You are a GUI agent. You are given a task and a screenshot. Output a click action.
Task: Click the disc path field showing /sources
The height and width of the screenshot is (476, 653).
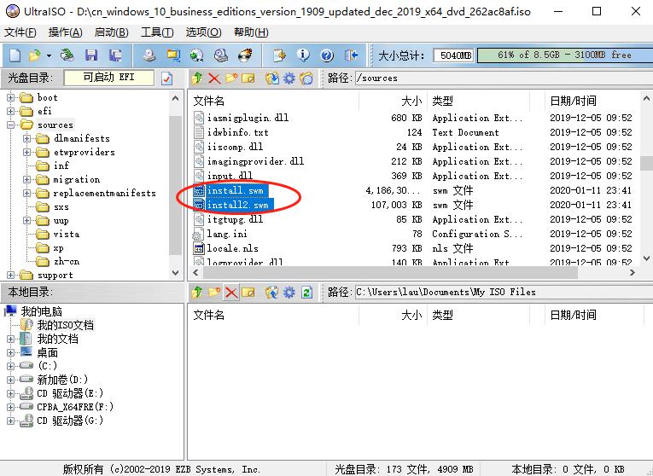click(x=504, y=78)
